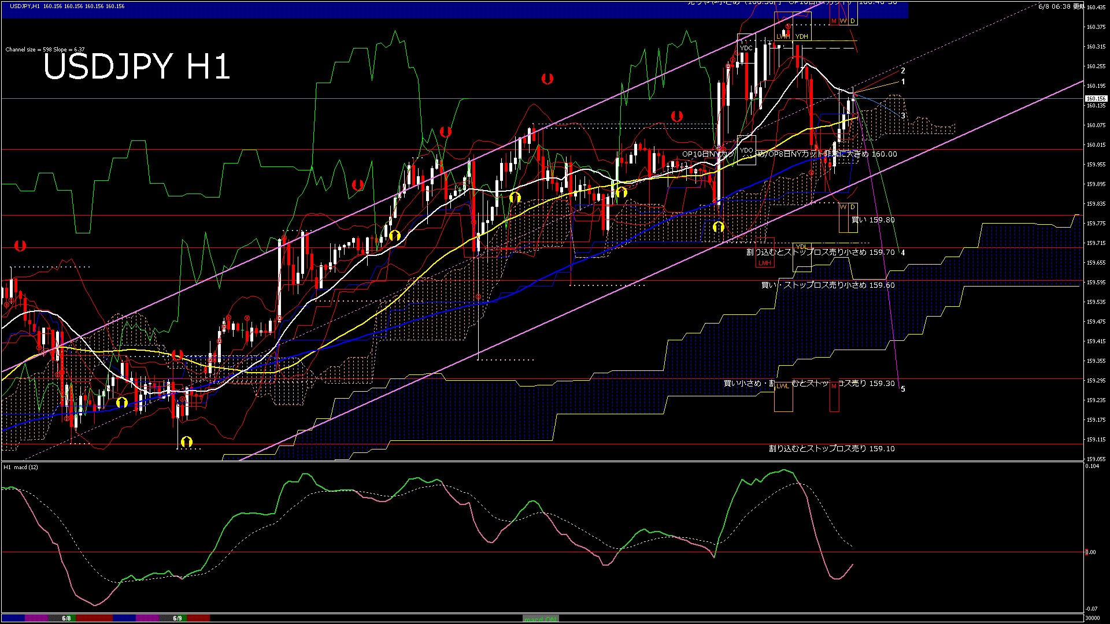Click projection label number 5
1110x624 pixels.
[903, 389]
